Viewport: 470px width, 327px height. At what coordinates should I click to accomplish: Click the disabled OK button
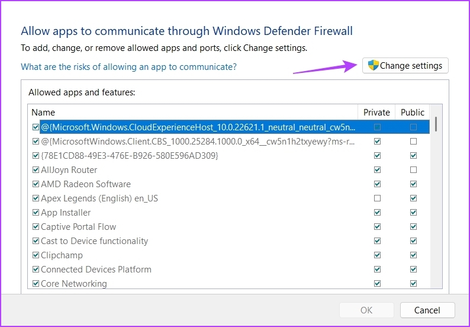(x=366, y=310)
